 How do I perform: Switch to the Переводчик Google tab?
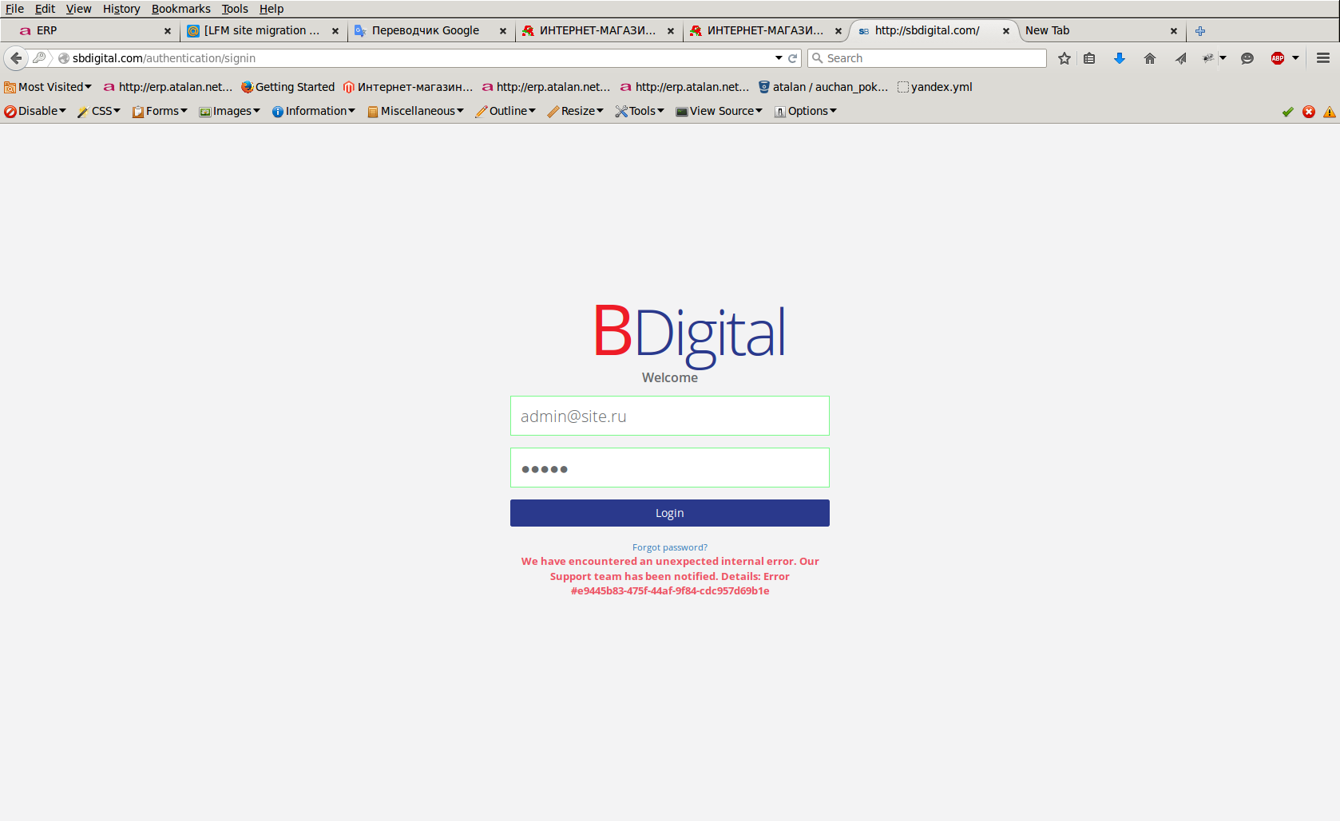pos(430,31)
